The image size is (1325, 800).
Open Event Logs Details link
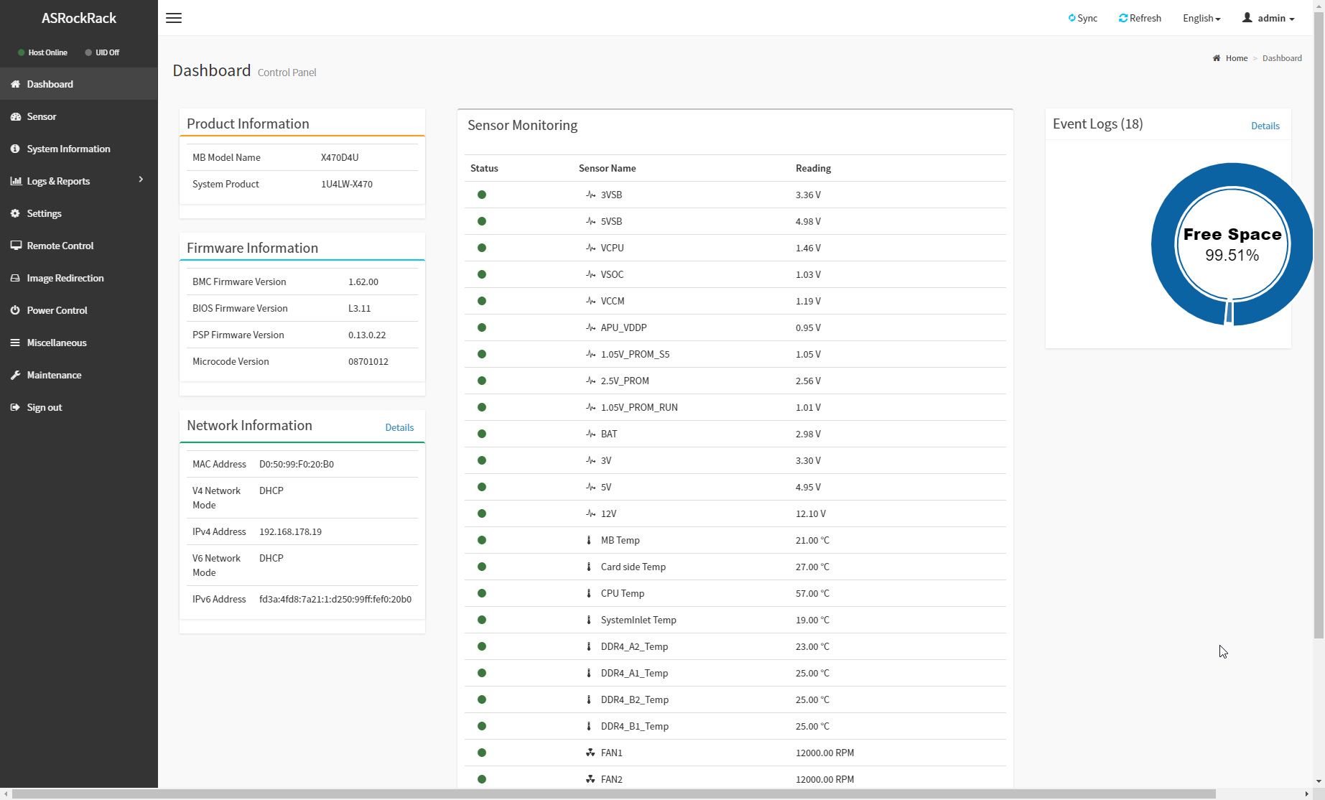1265,126
